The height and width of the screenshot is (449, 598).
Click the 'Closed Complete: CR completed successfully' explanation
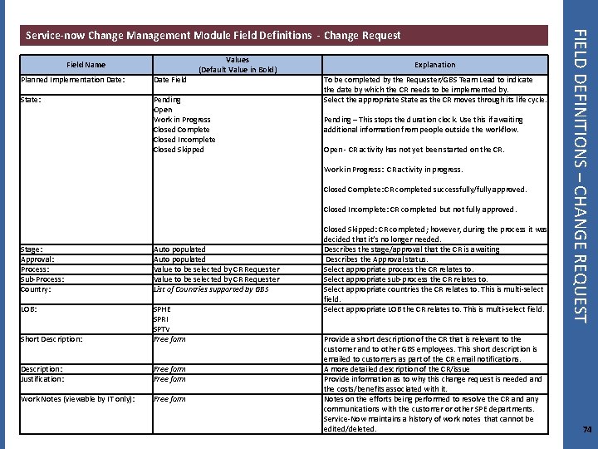[x=425, y=190]
